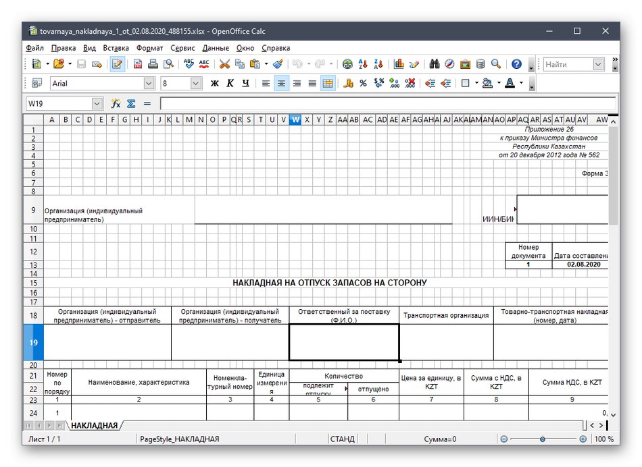Open the Name Box W19 dropdown
Screen dimensions: 642x467
pyautogui.click(x=97, y=104)
